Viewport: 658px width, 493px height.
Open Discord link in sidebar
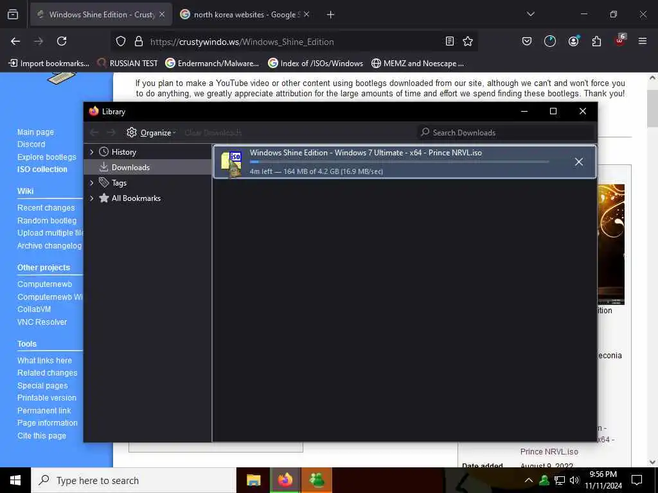coord(31,144)
